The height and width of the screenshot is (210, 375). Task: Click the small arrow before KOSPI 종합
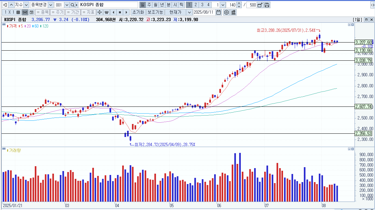pos(77,5)
